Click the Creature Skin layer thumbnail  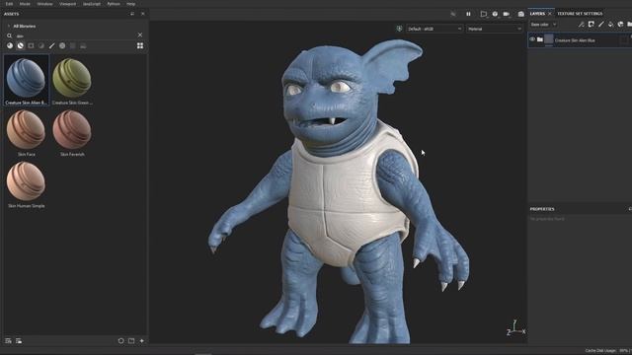pyautogui.click(x=549, y=39)
